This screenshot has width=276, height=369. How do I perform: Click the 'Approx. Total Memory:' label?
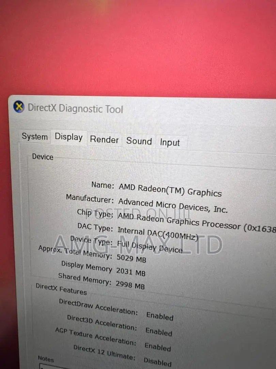pos(75,252)
